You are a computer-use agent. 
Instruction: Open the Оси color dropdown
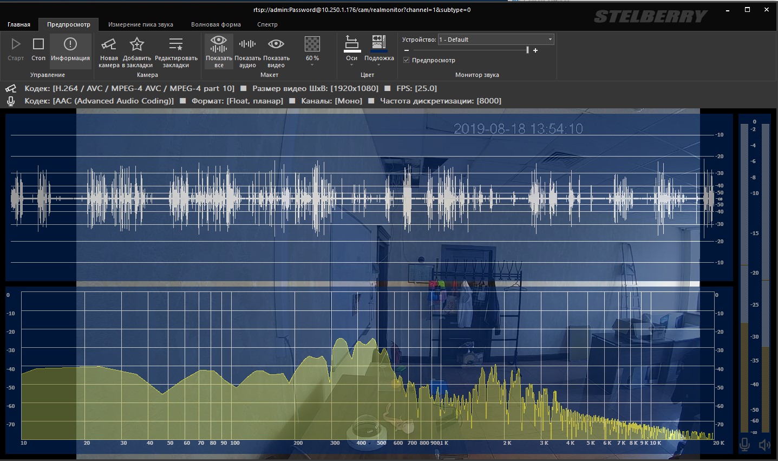pyautogui.click(x=352, y=51)
